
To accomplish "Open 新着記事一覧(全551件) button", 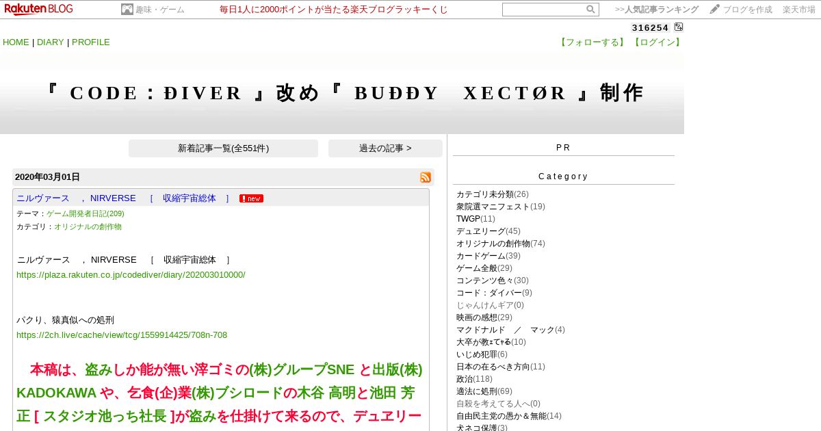I will tap(223, 148).
